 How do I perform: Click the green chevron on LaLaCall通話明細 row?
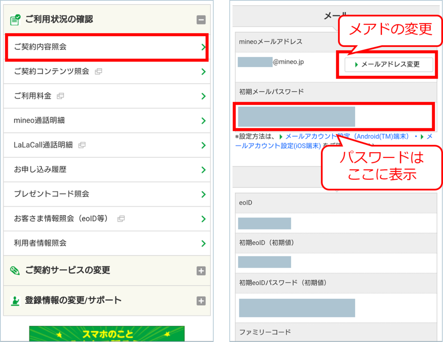point(203,145)
